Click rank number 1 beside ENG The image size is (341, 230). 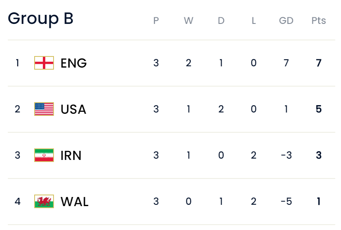[17, 63]
